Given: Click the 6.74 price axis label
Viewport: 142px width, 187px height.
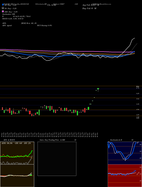Looking at the screenshot, I should [138, 88].
